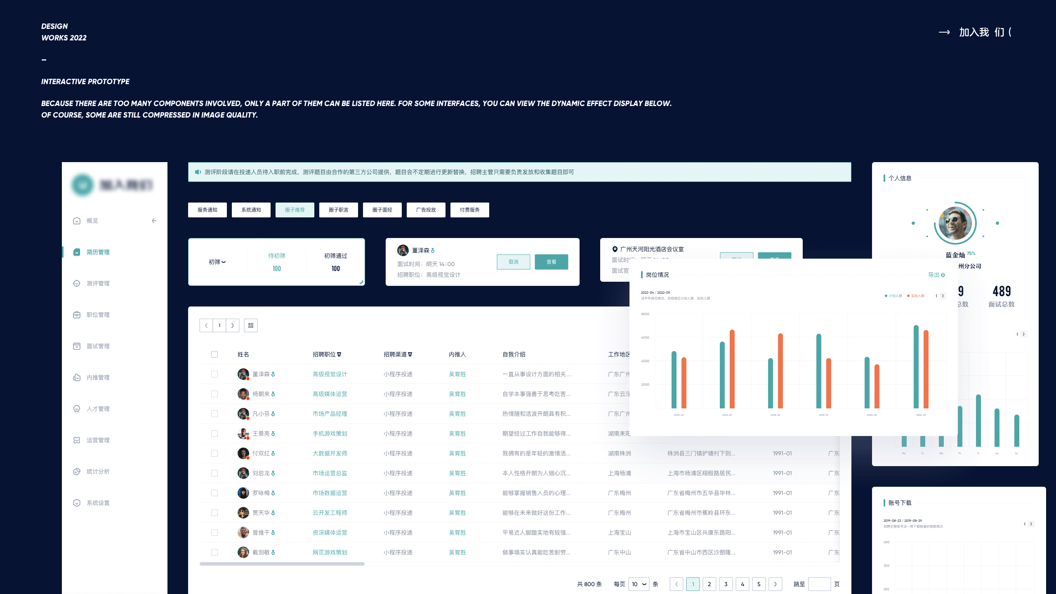The width and height of the screenshot is (1056, 594).
Task: Next period arrow in 岗位情况 chart
Action: tap(943, 296)
